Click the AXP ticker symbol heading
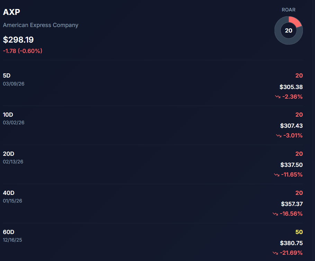Screen dimensions: 315x261 click(12, 12)
